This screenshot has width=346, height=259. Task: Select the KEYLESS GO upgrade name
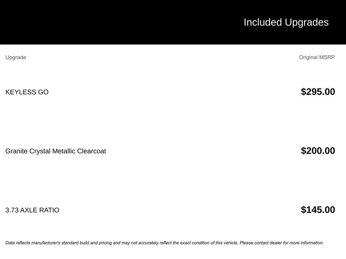[x=27, y=92]
